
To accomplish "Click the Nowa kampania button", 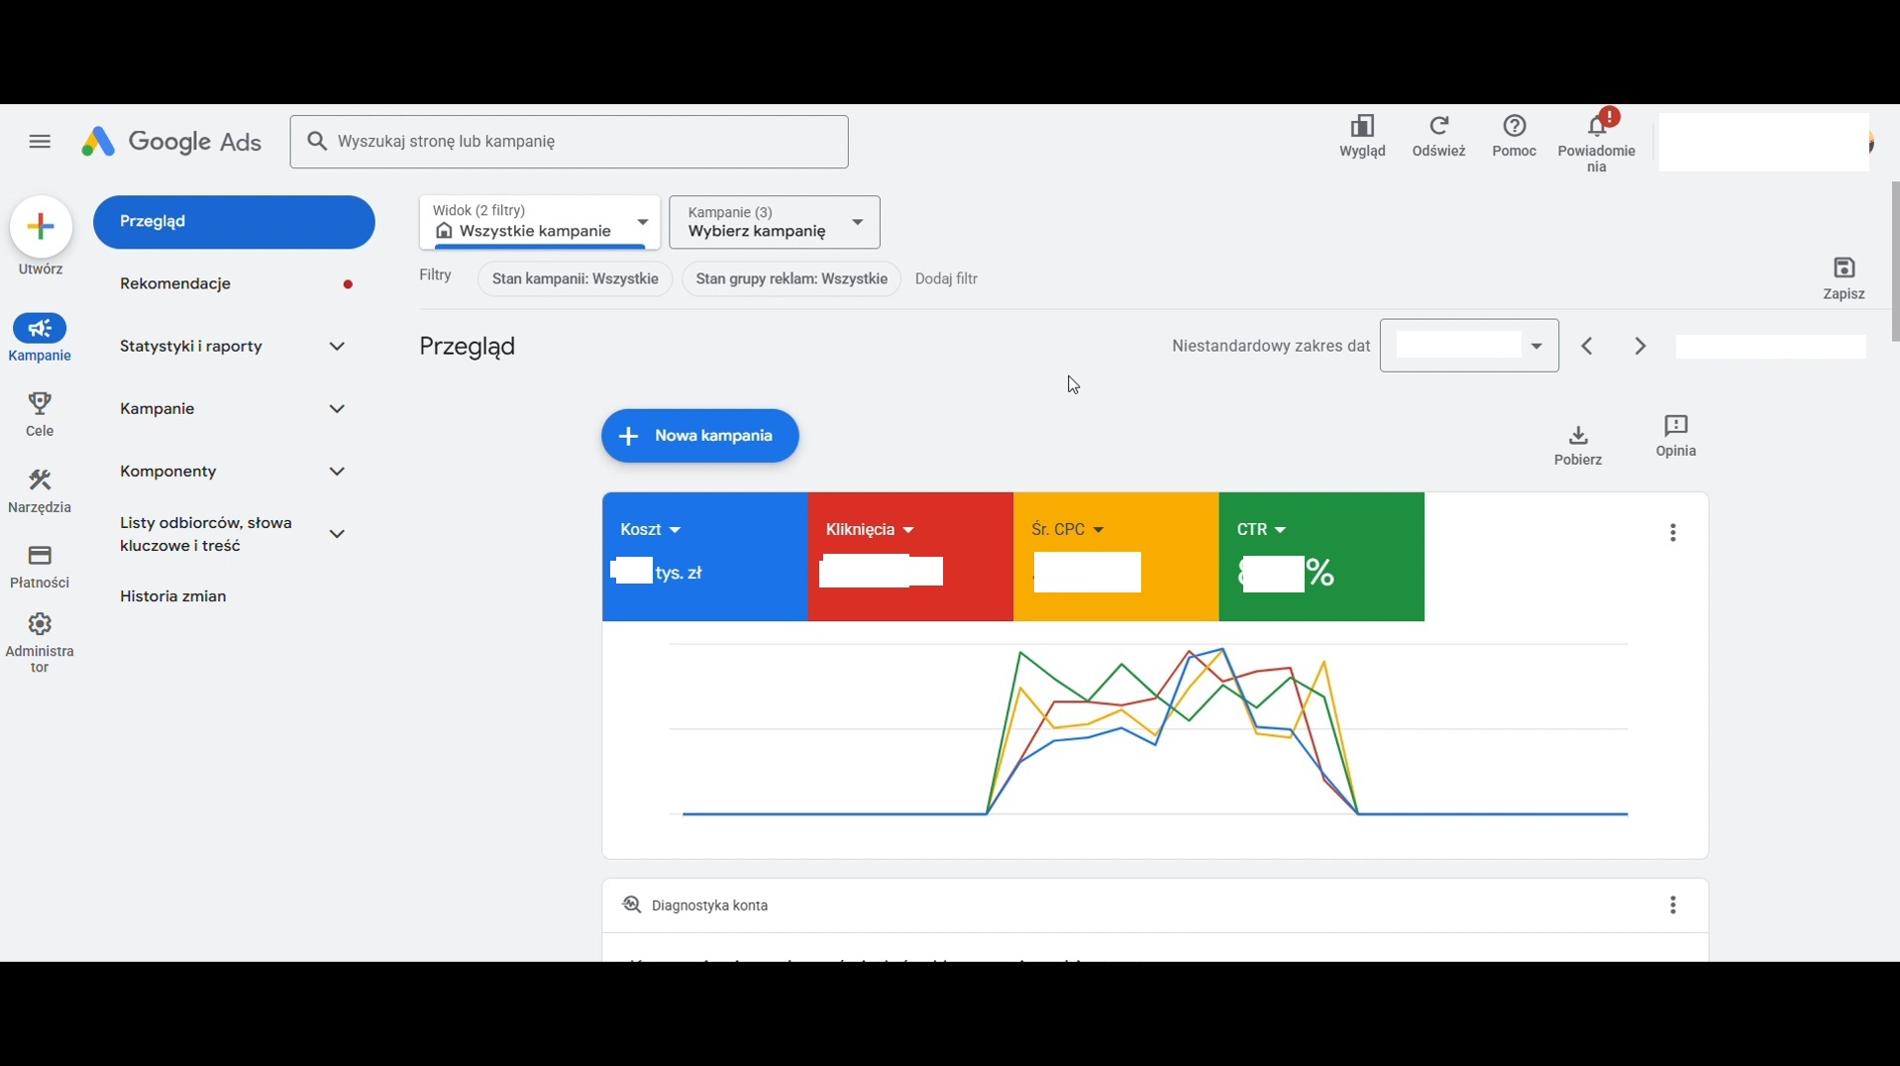I will [699, 436].
